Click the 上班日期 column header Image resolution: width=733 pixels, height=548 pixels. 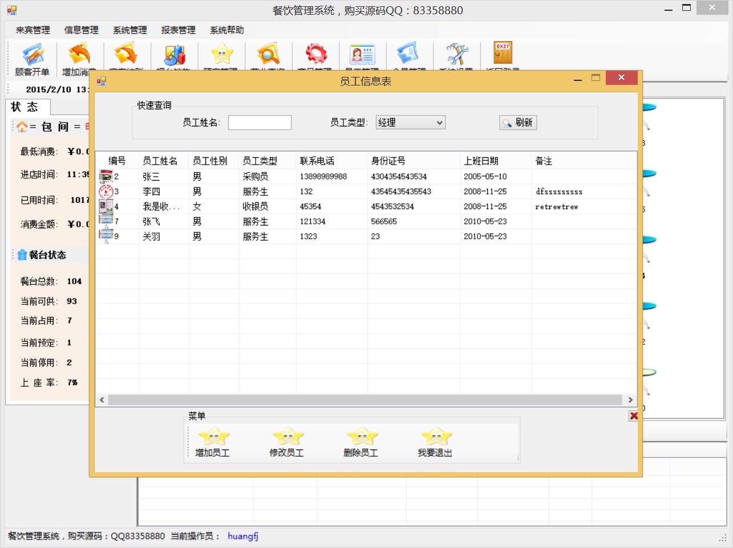click(x=481, y=161)
